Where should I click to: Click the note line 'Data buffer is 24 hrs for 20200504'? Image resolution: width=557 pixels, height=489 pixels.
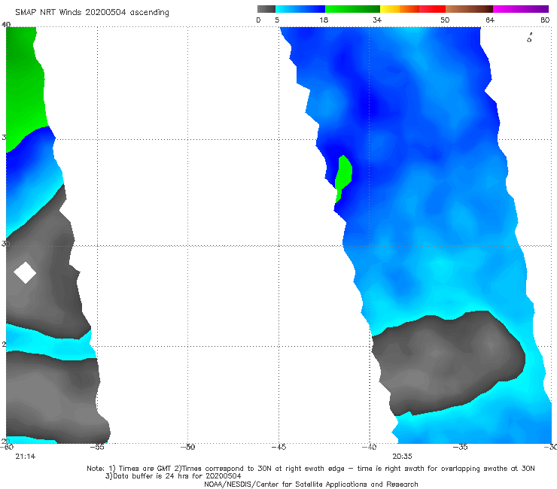point(173,476)
